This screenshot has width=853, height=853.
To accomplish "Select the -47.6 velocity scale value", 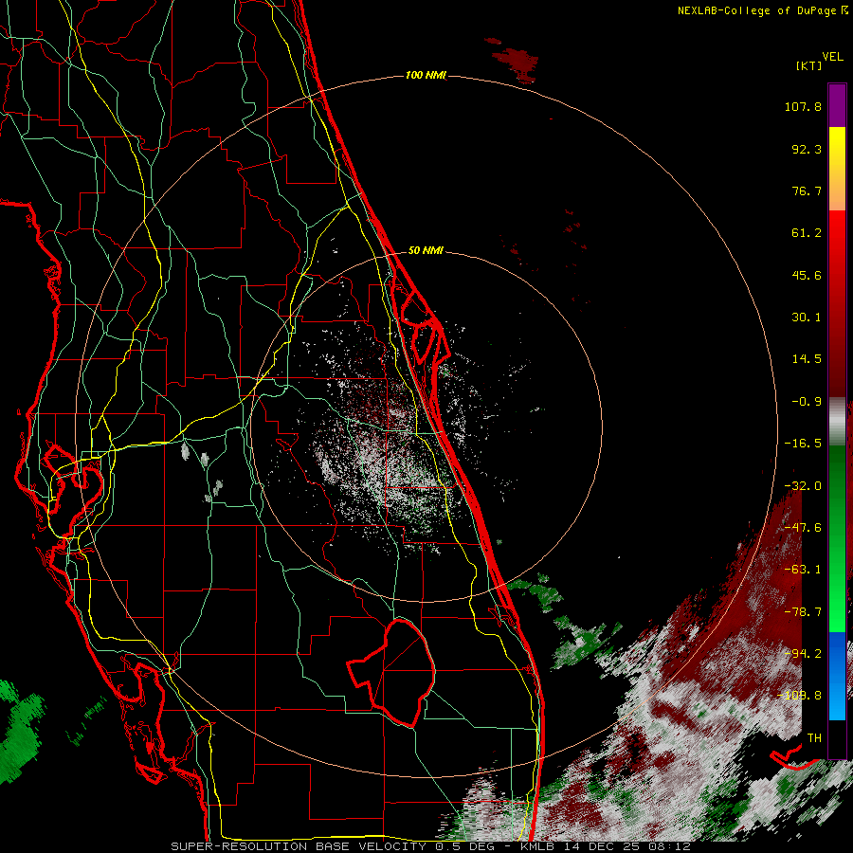I will tap(803, 528).
